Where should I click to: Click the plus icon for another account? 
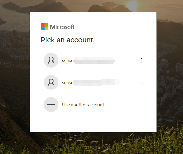pyautogui.click(x=51, y=105)
